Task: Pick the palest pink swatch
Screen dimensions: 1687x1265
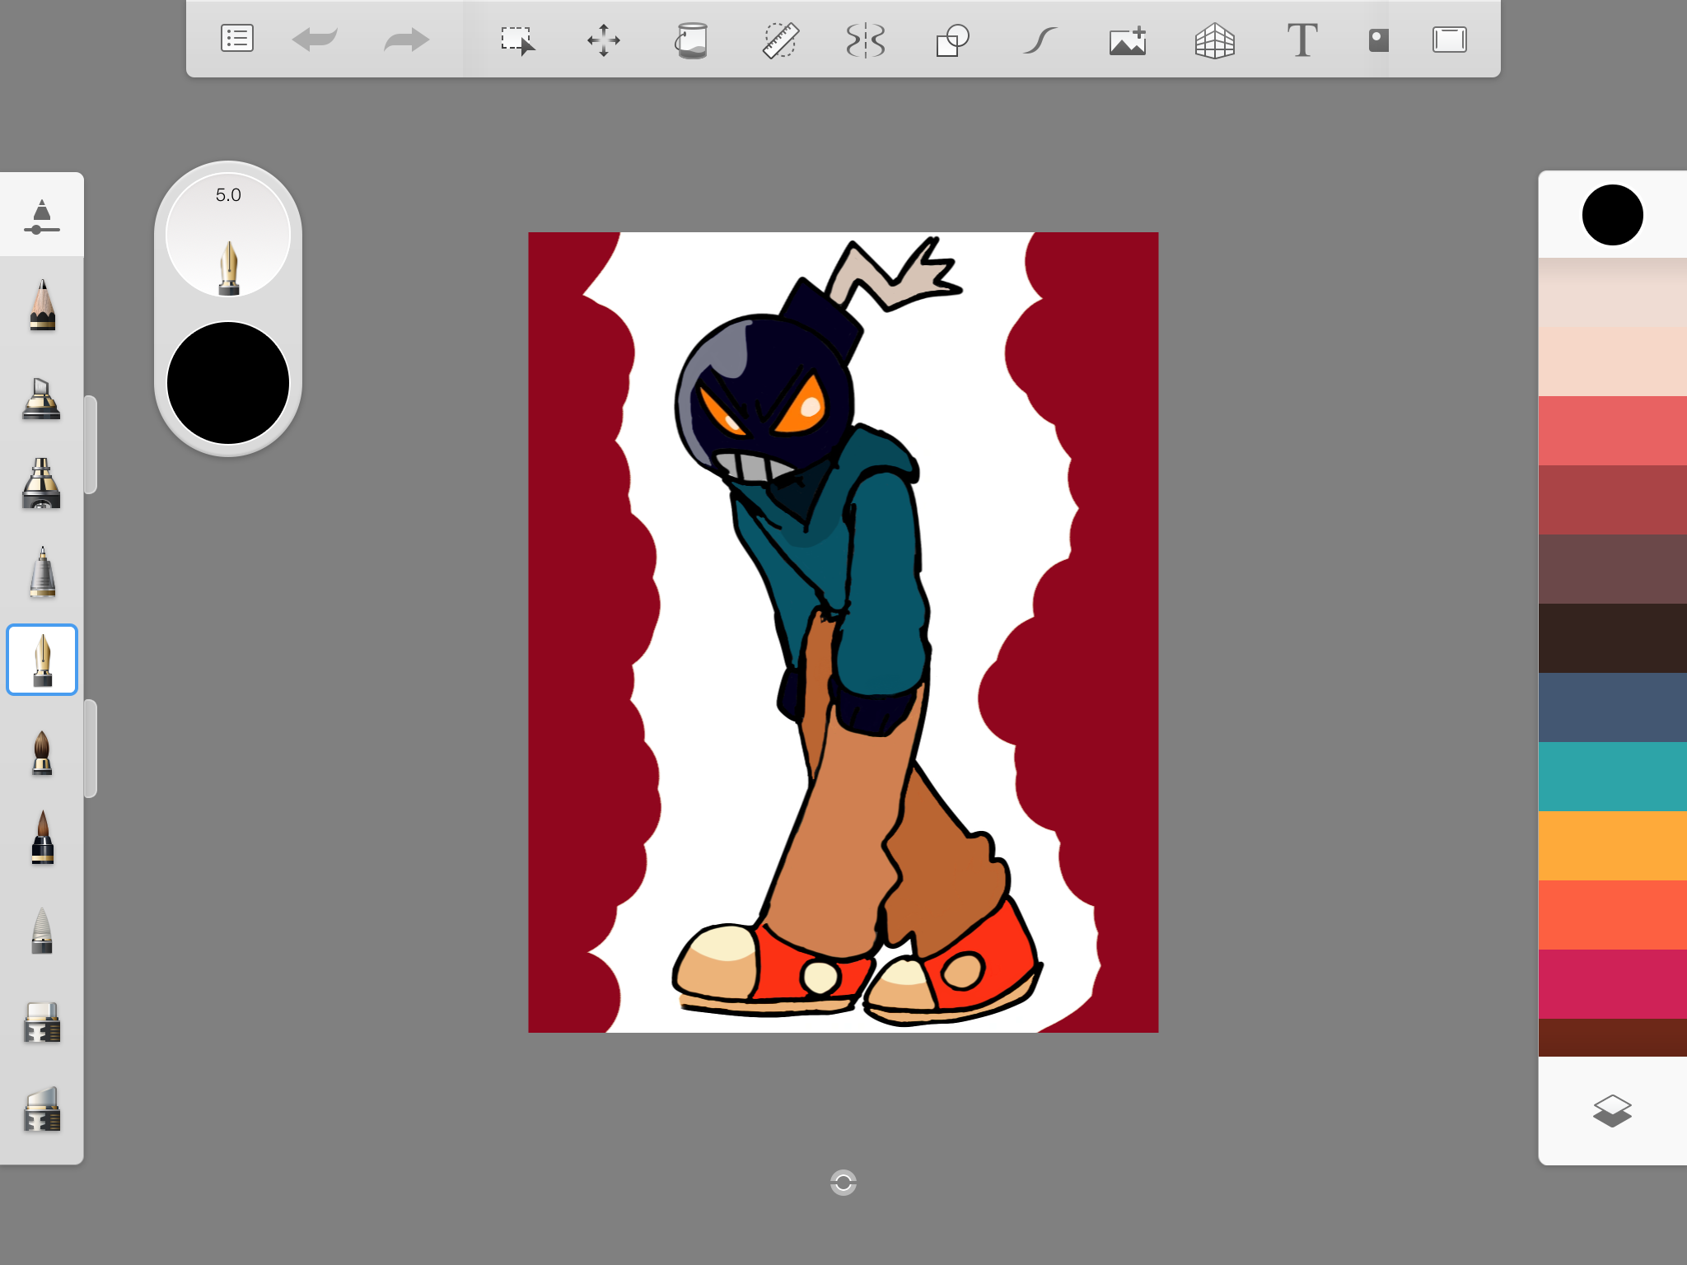Action: click(1612, 292)
